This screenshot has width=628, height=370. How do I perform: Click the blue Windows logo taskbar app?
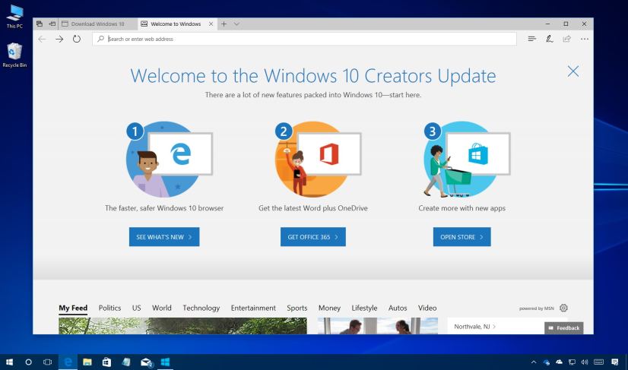coord(165,362)
